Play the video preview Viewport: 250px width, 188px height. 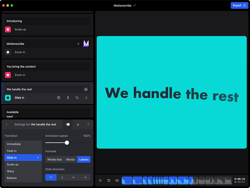tap(100, 180)
